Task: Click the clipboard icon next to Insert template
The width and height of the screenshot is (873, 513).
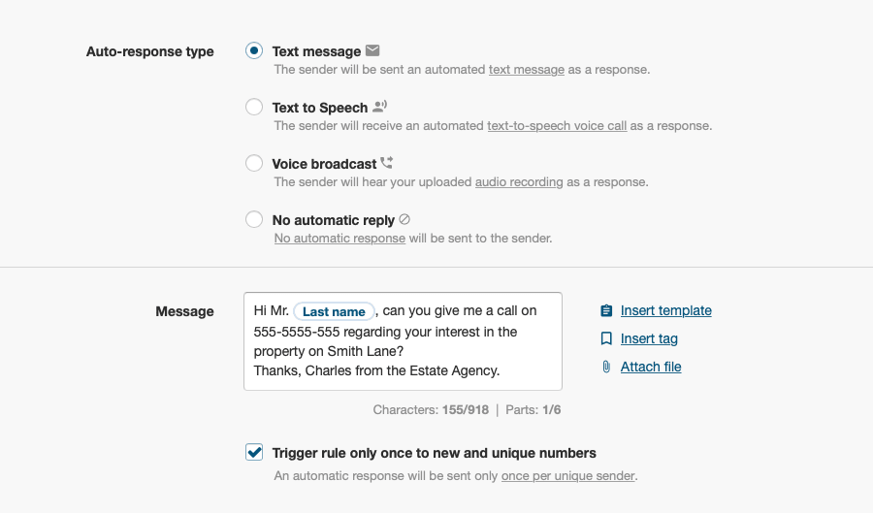Action: point(606,311)
